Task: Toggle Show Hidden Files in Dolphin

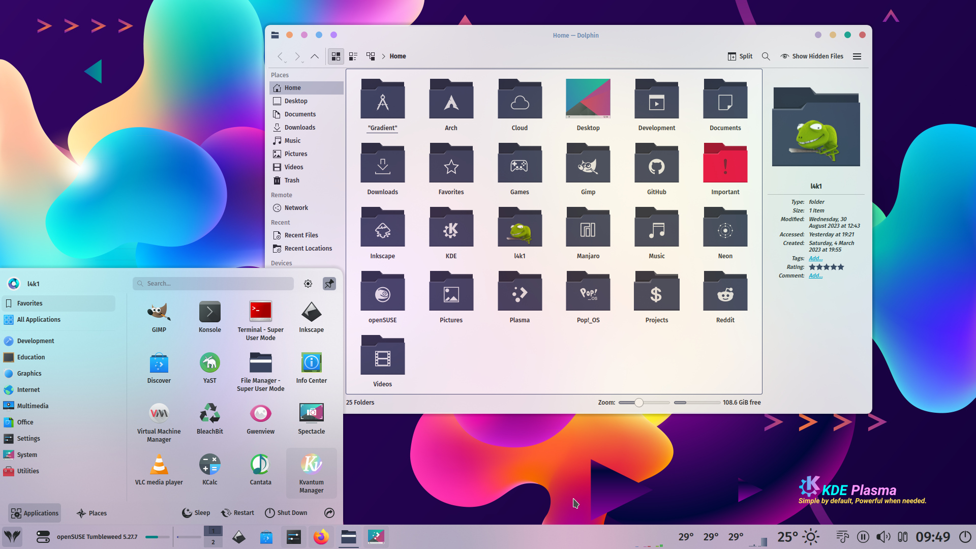Action: pyautogui.click(x=811, y=56)
